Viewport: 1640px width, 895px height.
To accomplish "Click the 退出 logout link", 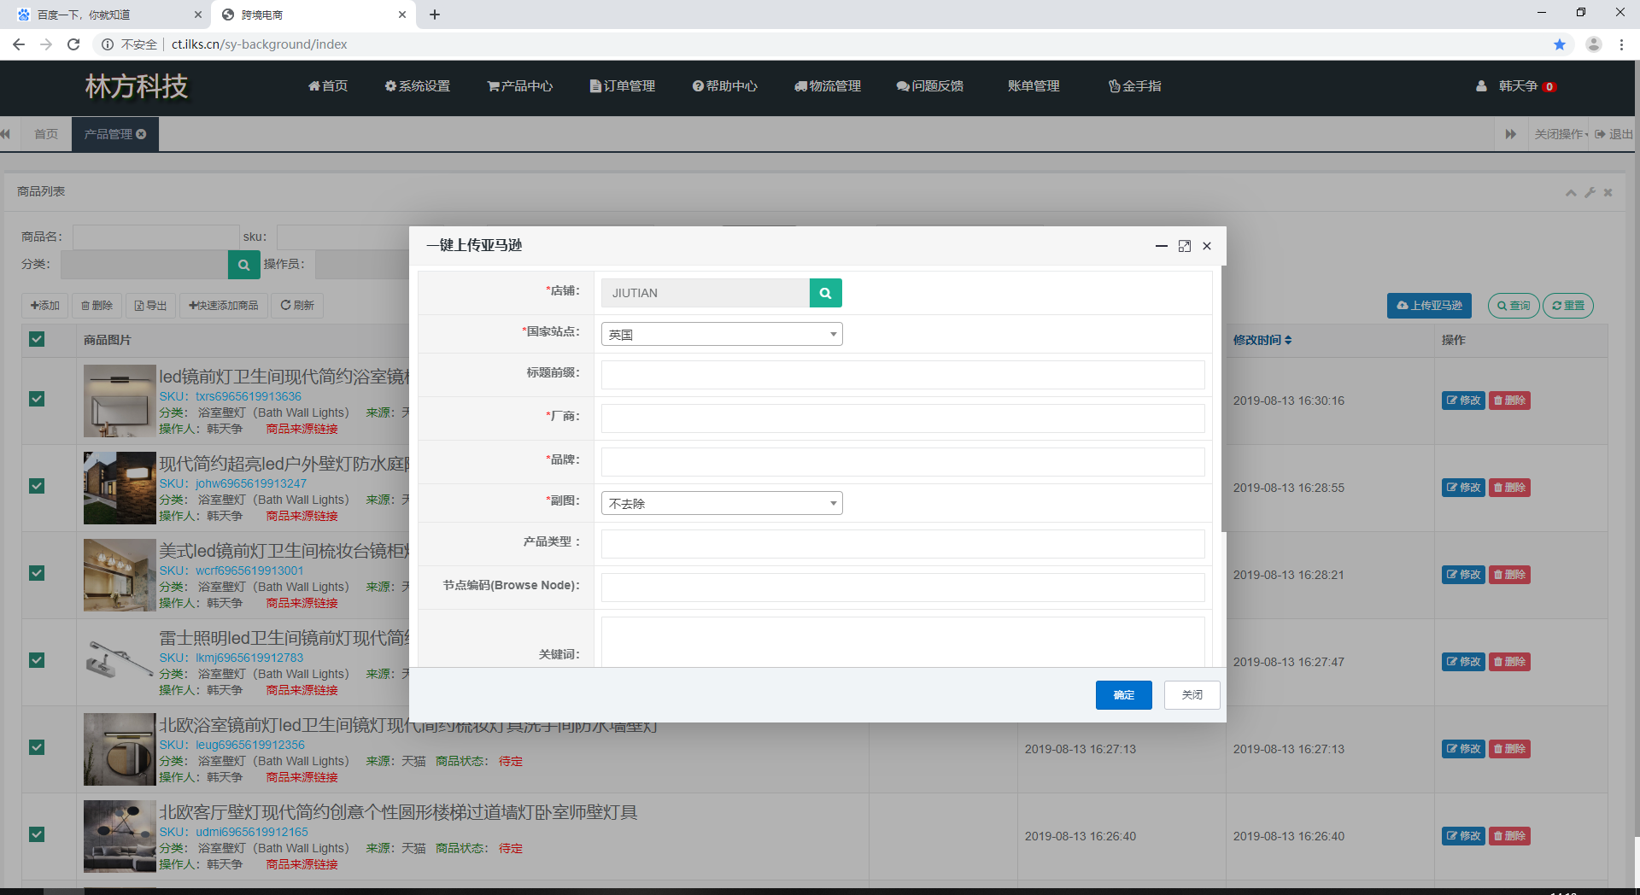I will [x=1614, y=134].
